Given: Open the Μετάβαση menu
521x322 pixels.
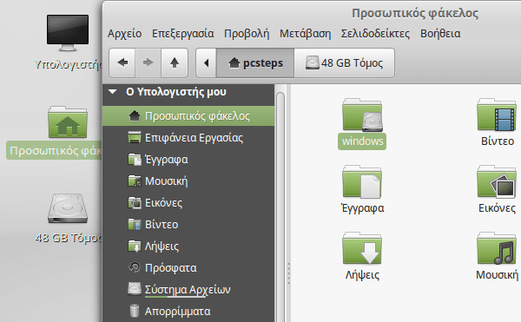Looking at the screenshot, I should tap(305, 34).
